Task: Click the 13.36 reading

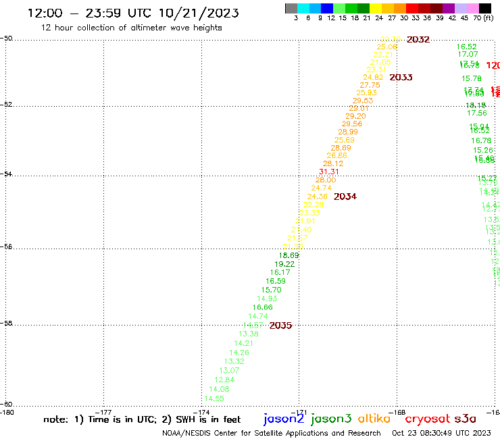Action: pyautogui.click(x=249, y=334)
